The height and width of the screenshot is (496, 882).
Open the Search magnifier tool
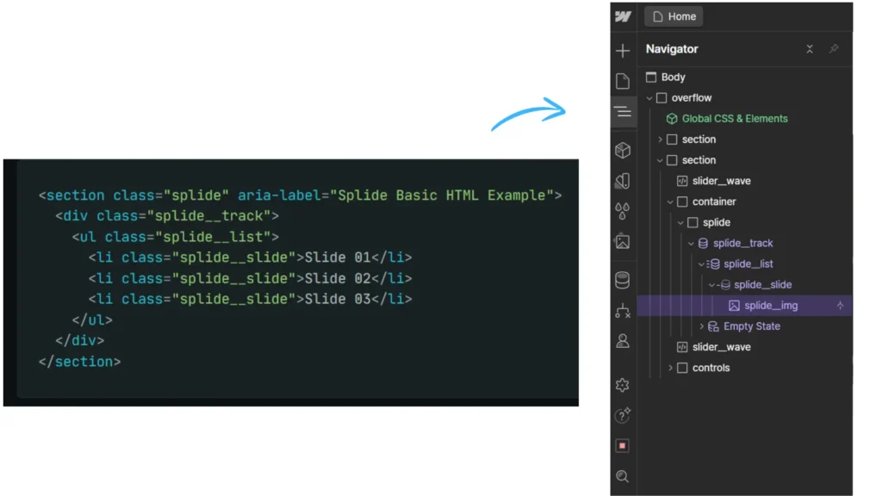(x=623, y=476)
